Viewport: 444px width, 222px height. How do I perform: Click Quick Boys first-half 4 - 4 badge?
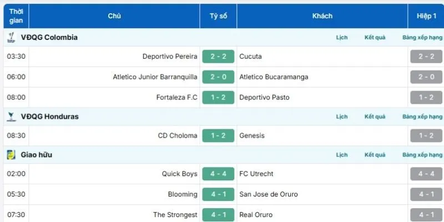pyautogui.click(x=426, y=174)
